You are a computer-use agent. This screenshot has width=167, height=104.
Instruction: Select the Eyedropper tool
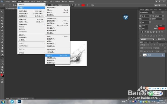[x=2, y=27]
